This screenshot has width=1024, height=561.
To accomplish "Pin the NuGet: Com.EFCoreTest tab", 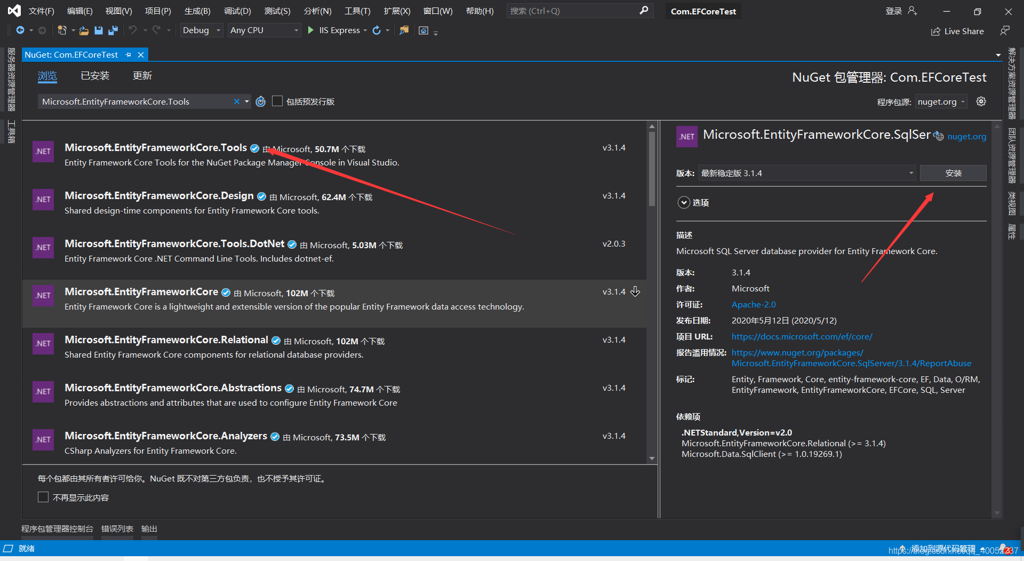I will click(129, 55).
